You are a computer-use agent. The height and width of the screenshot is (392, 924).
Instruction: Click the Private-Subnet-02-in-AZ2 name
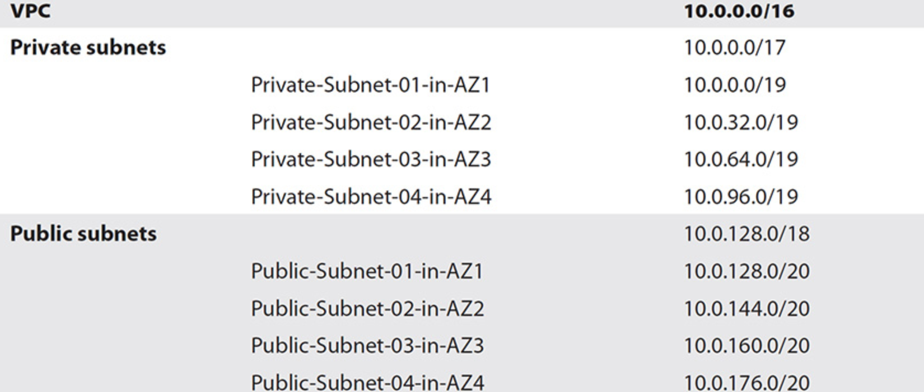371,122
